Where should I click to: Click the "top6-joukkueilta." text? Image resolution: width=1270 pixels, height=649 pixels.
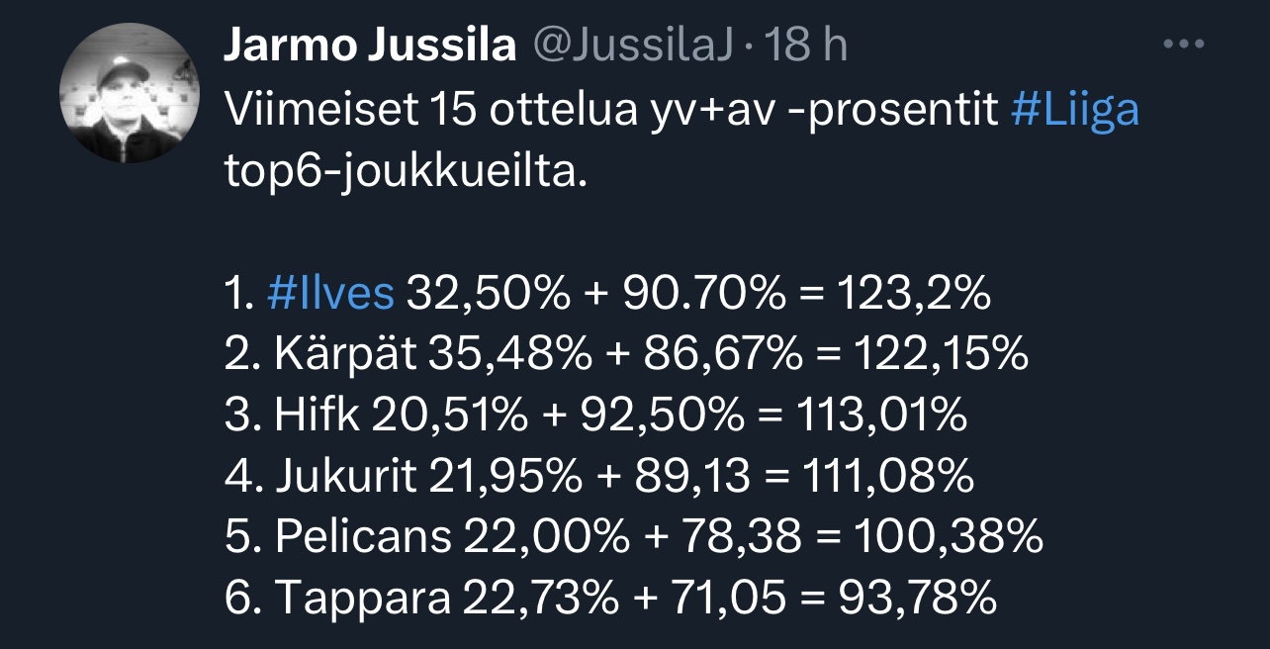(x=407, y=174)
